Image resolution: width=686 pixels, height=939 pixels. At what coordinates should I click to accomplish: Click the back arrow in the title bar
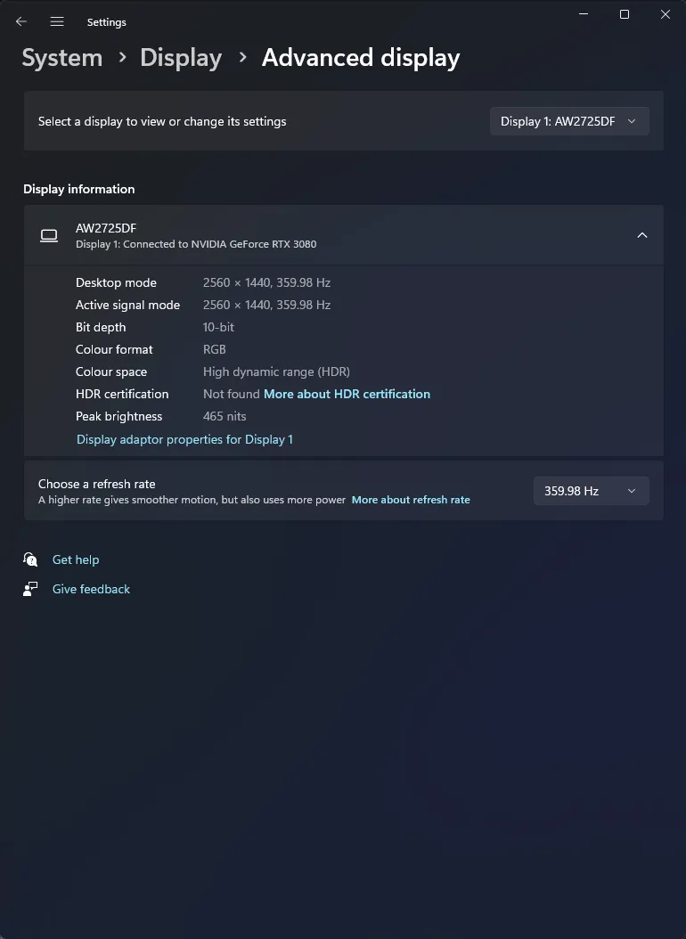21,21
